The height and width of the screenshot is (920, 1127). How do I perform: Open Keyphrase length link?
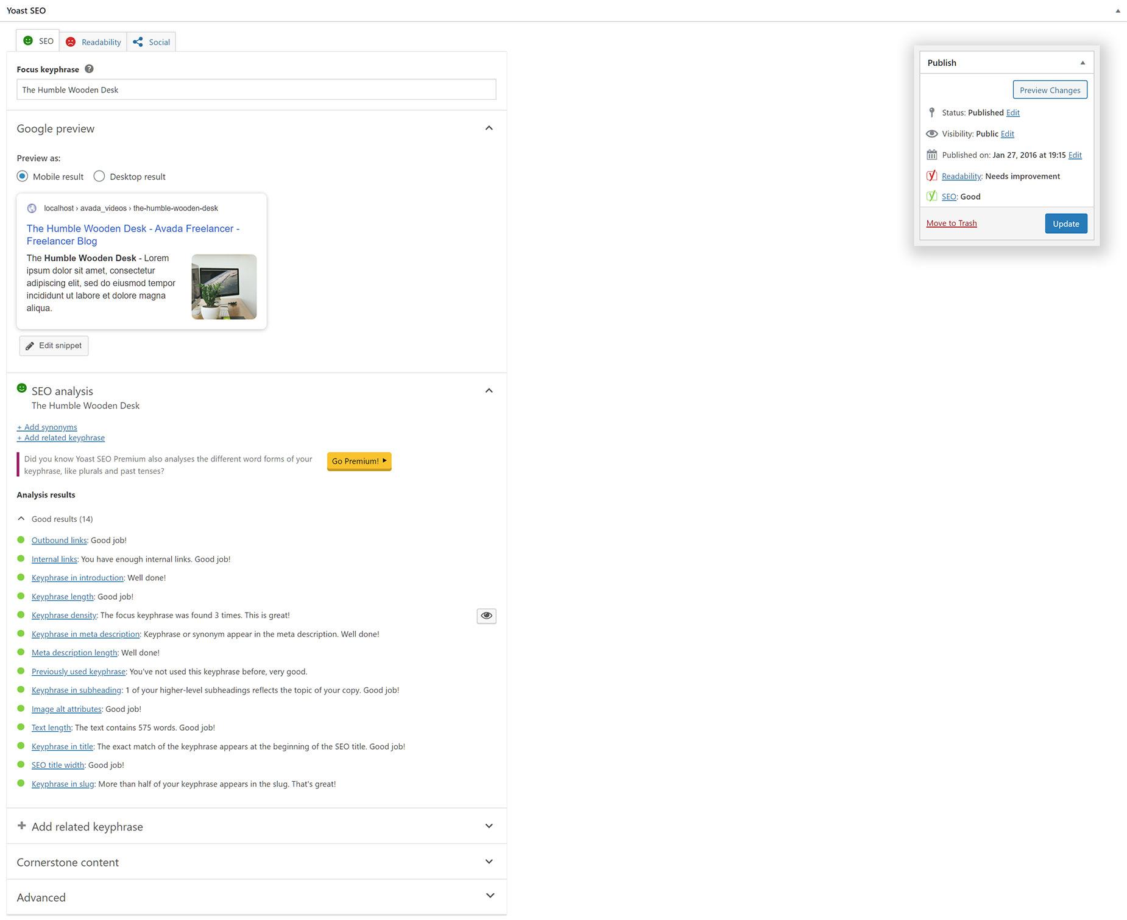[63, 597]
